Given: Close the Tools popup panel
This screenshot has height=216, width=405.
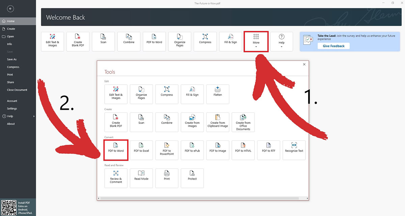Looking at the screenshot, I should 304,64.
